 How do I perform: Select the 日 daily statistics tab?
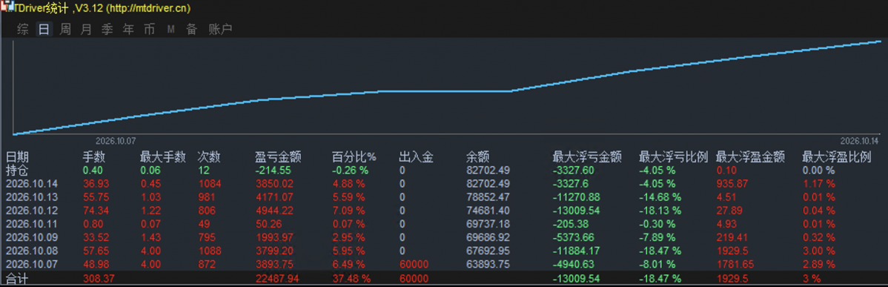click(44, 30)
